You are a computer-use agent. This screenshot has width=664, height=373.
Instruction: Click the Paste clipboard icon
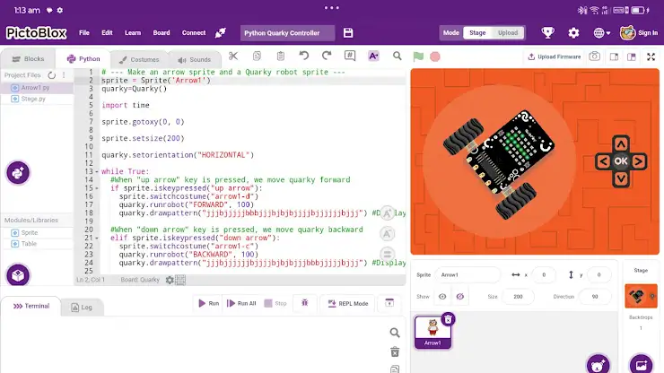coord(280,56)
